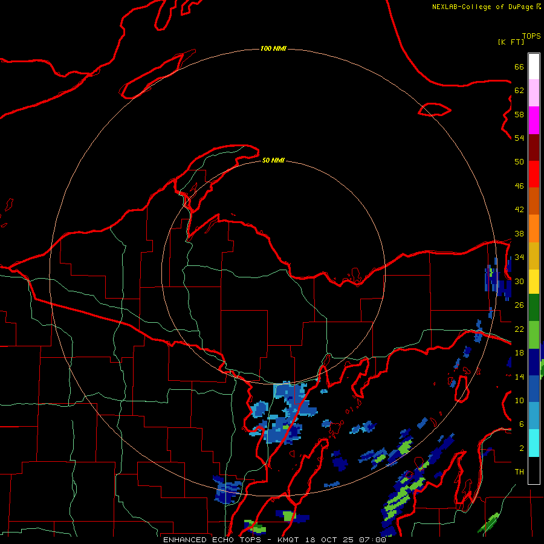This screenshot has height=544, width=544.
Task: Click the 54 legend value label
Action: pyautogui.click(x=519, y=138)
